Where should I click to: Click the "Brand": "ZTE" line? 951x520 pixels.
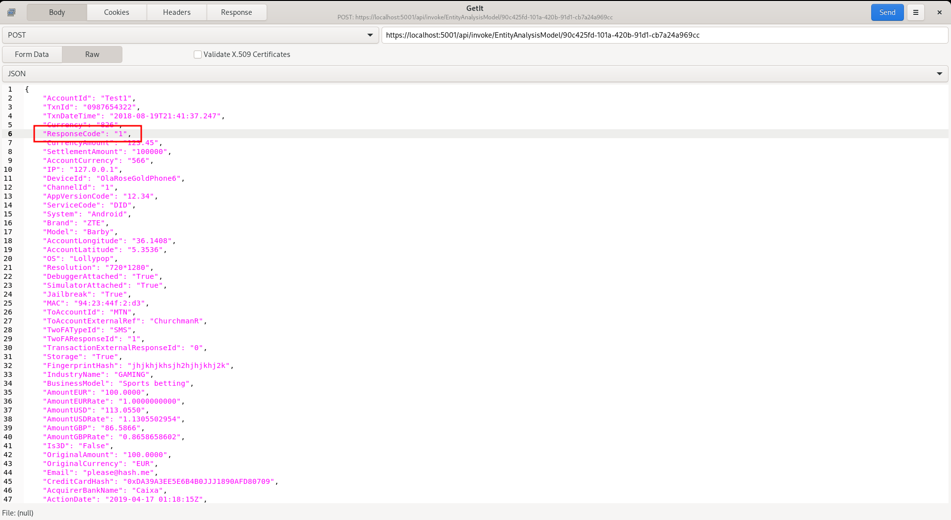click(x=76, y=223)
